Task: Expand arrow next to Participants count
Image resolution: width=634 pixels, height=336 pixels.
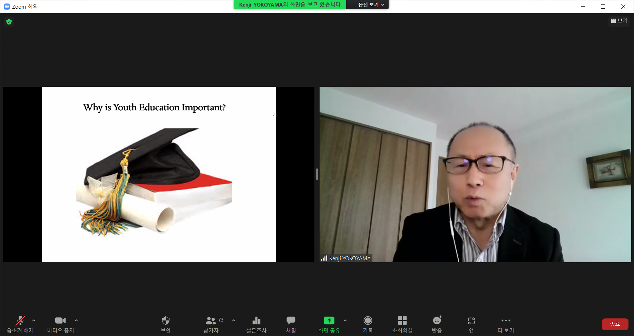Action: (234, 320)
